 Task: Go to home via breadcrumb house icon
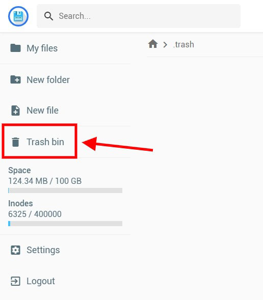tap(153, 44)
